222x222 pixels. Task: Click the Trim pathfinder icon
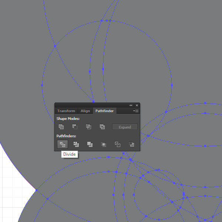coord(76,144)
